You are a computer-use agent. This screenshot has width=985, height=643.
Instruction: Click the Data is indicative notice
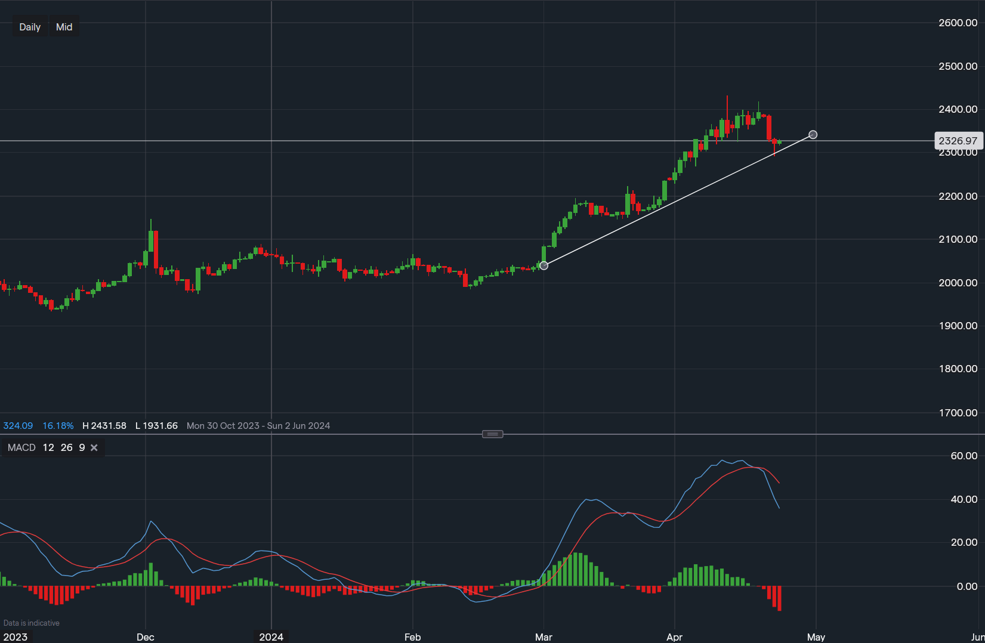coord(32,622)
